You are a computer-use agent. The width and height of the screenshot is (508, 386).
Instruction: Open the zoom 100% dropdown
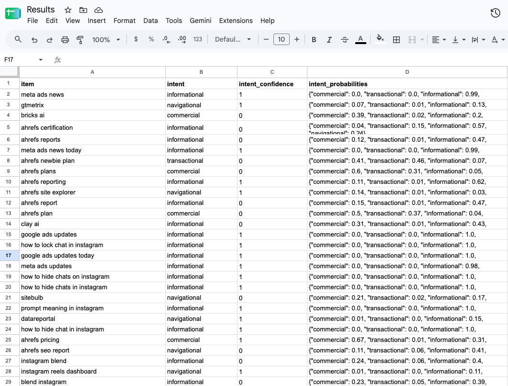(x=106, y=40)
